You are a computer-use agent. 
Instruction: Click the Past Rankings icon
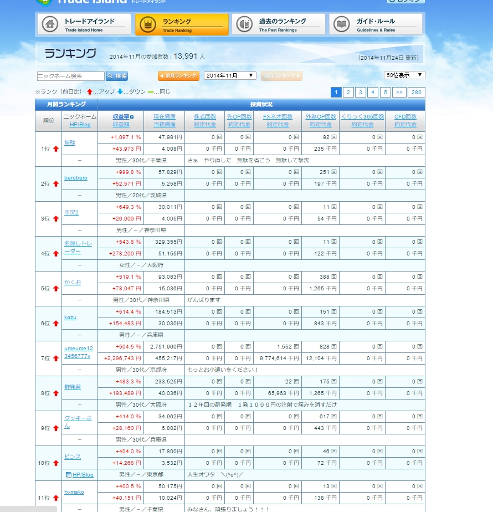click(x=244, y=24)
